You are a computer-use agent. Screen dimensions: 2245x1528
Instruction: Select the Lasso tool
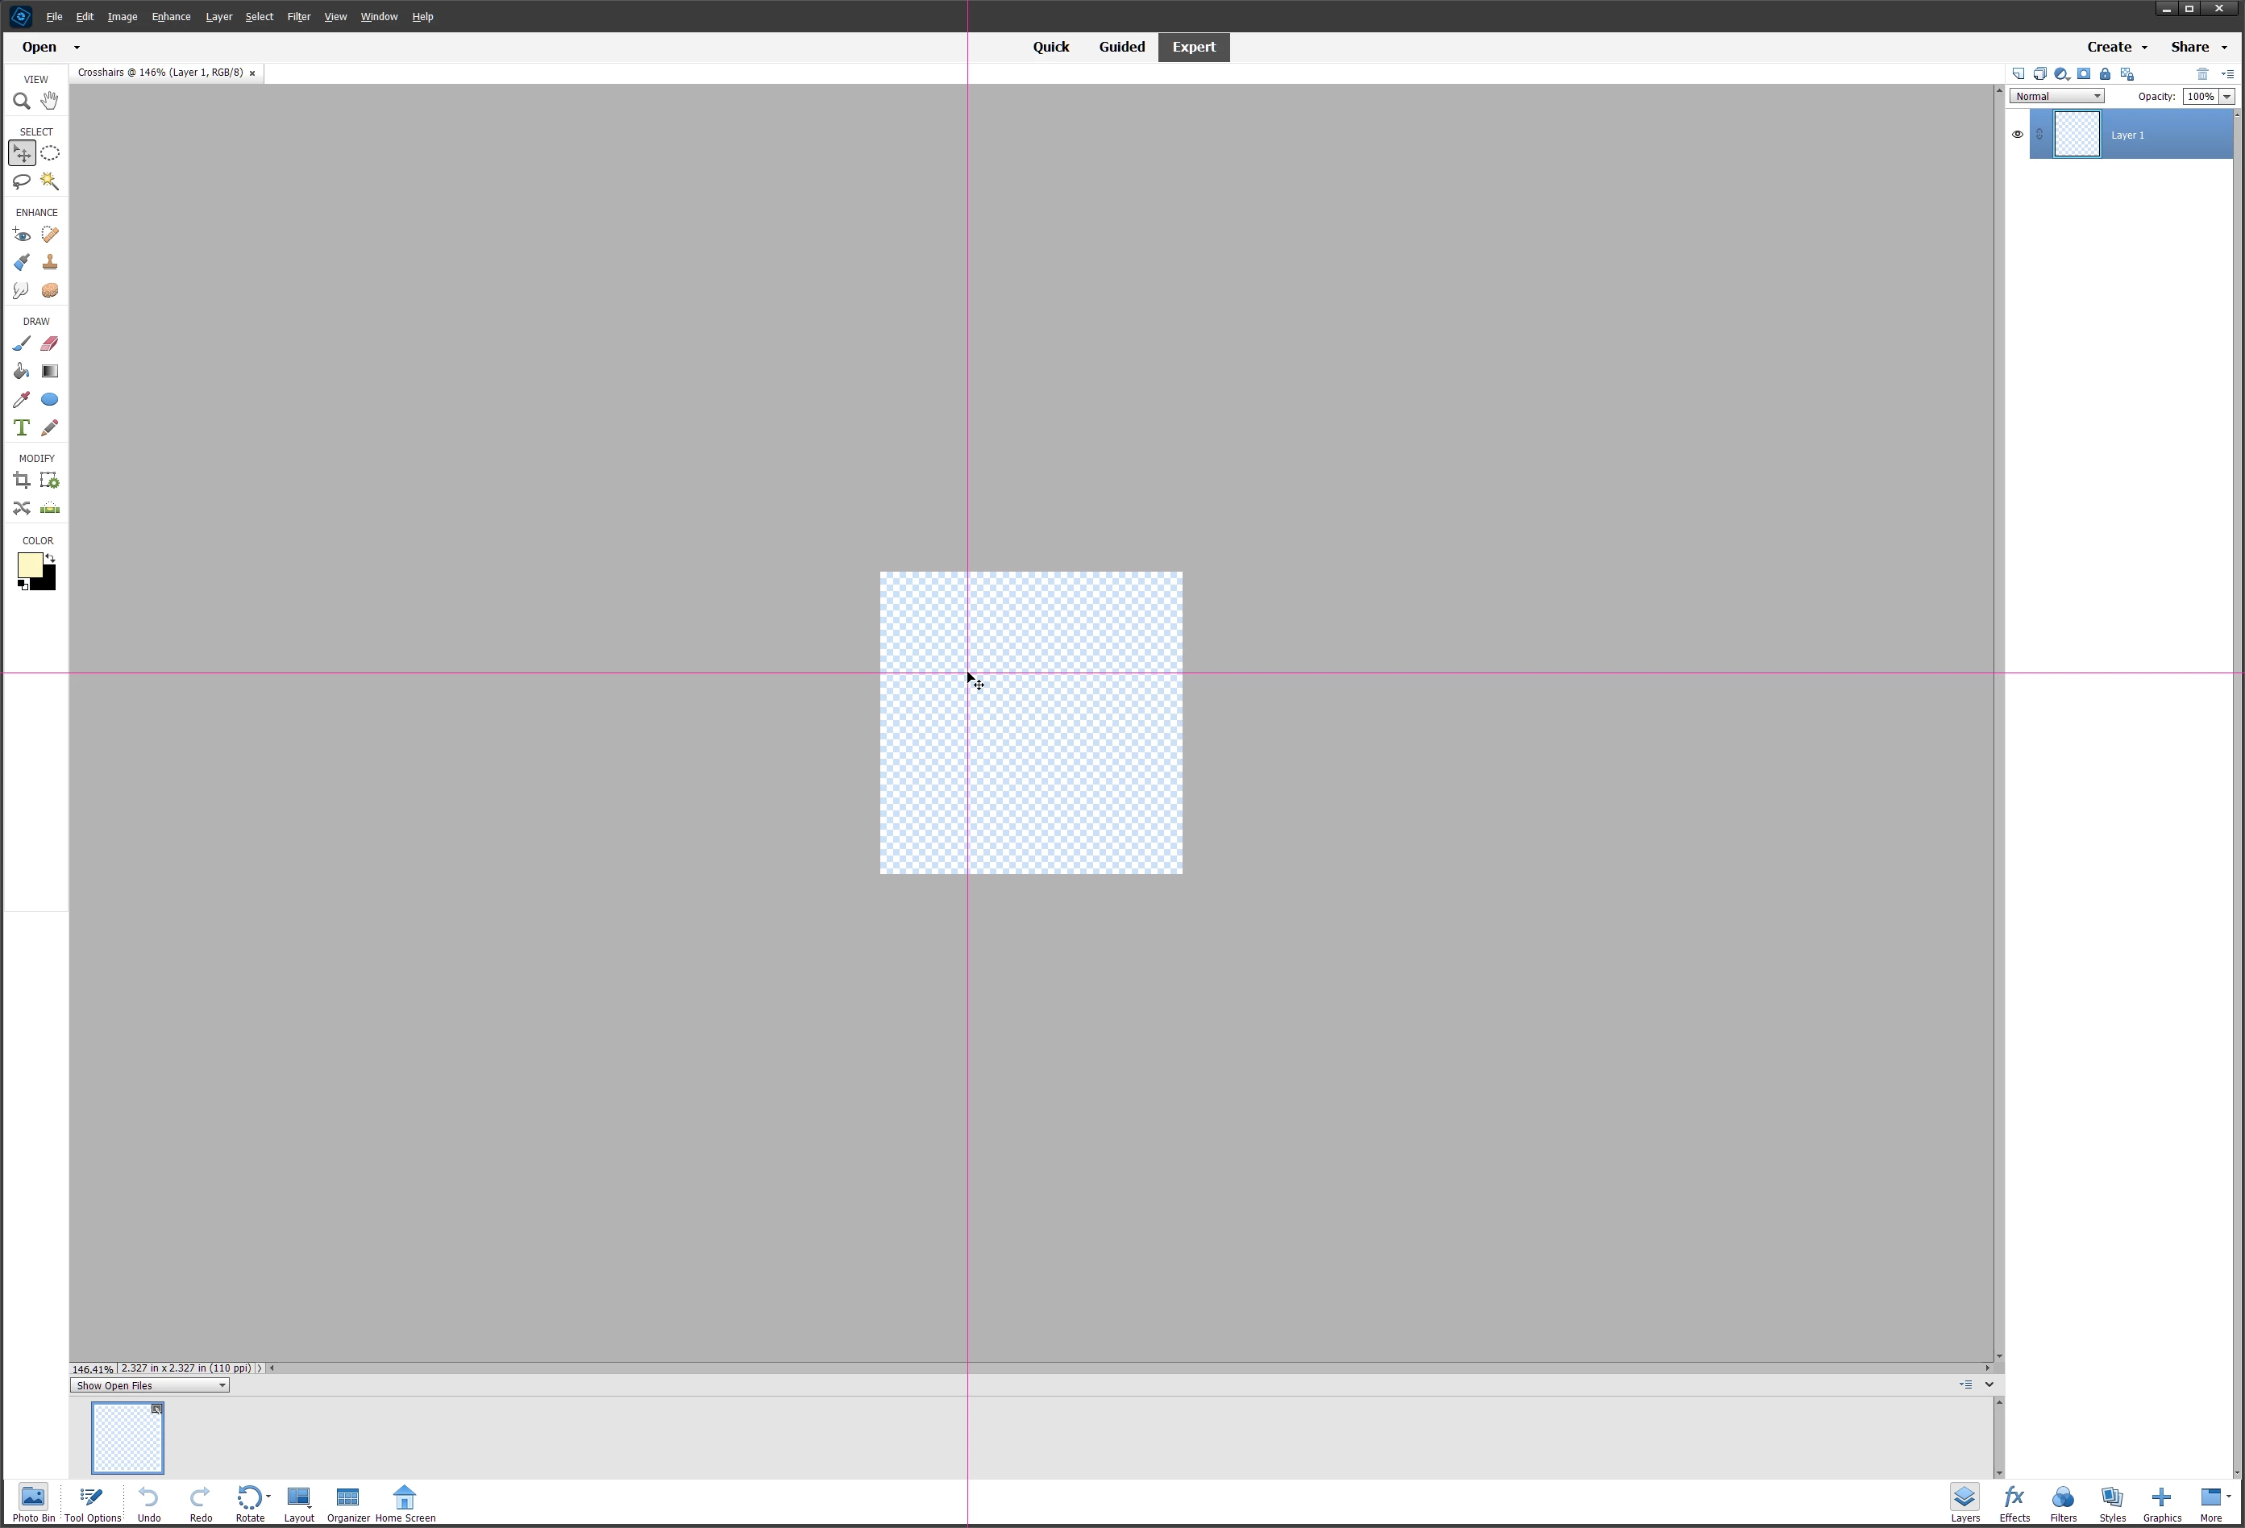coord(21,181)
